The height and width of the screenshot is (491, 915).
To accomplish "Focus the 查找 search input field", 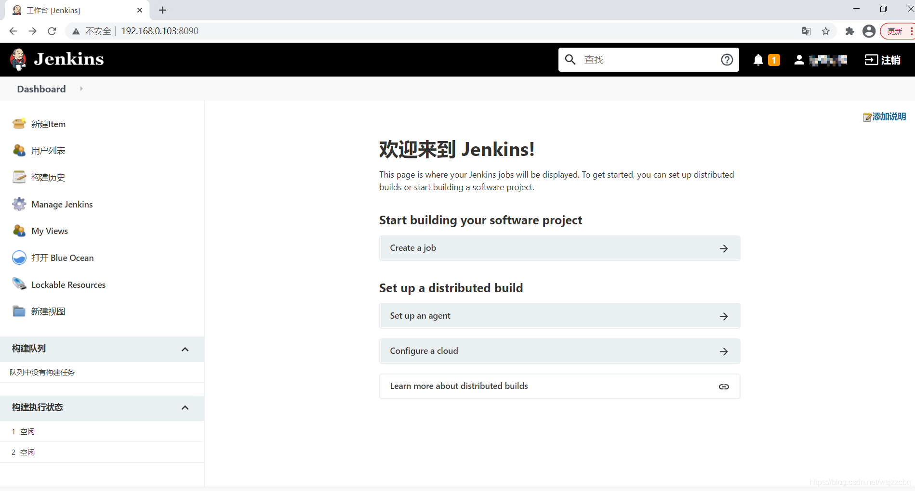I will click(648, 60).
